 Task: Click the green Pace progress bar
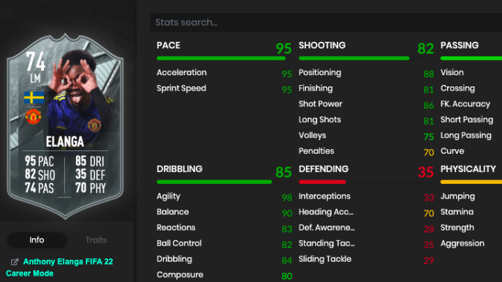[x=221, y=58]
